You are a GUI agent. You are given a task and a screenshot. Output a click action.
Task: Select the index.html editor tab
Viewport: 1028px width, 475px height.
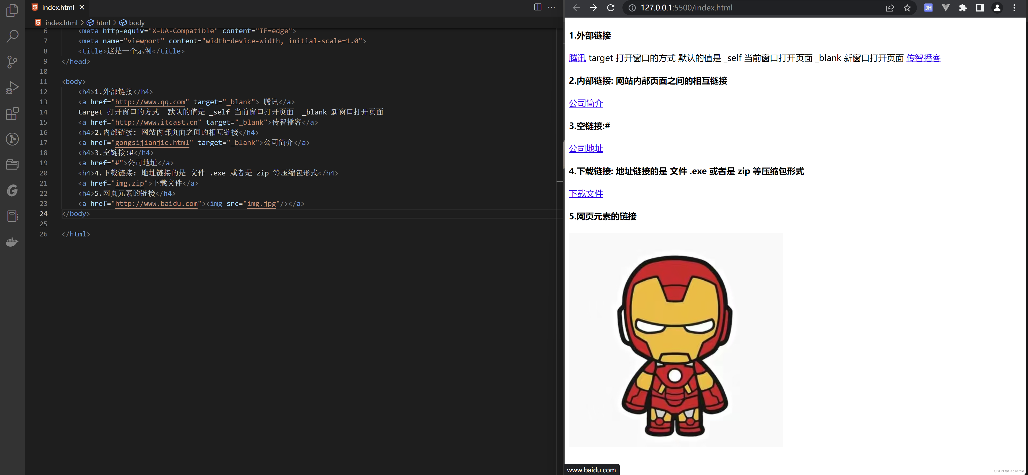coord(58,7)
